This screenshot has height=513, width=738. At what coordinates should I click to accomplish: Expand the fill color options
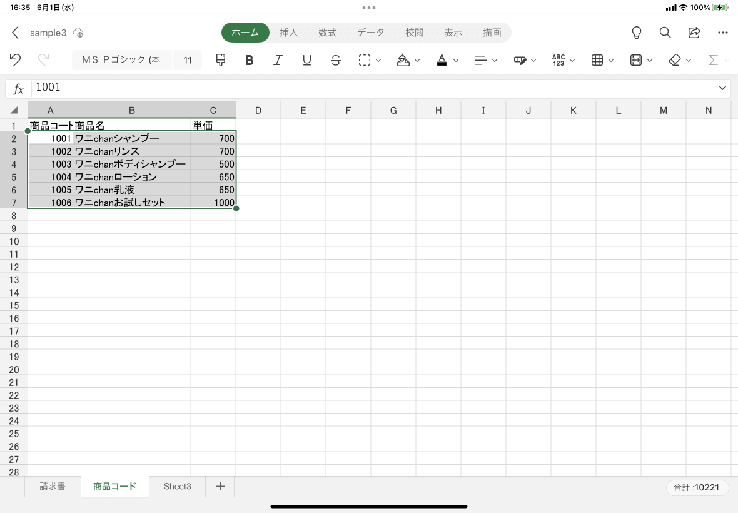417,60
